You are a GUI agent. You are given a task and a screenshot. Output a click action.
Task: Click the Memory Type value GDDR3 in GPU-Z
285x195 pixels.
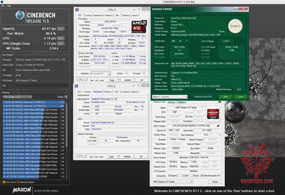click(x=176, y=148)
